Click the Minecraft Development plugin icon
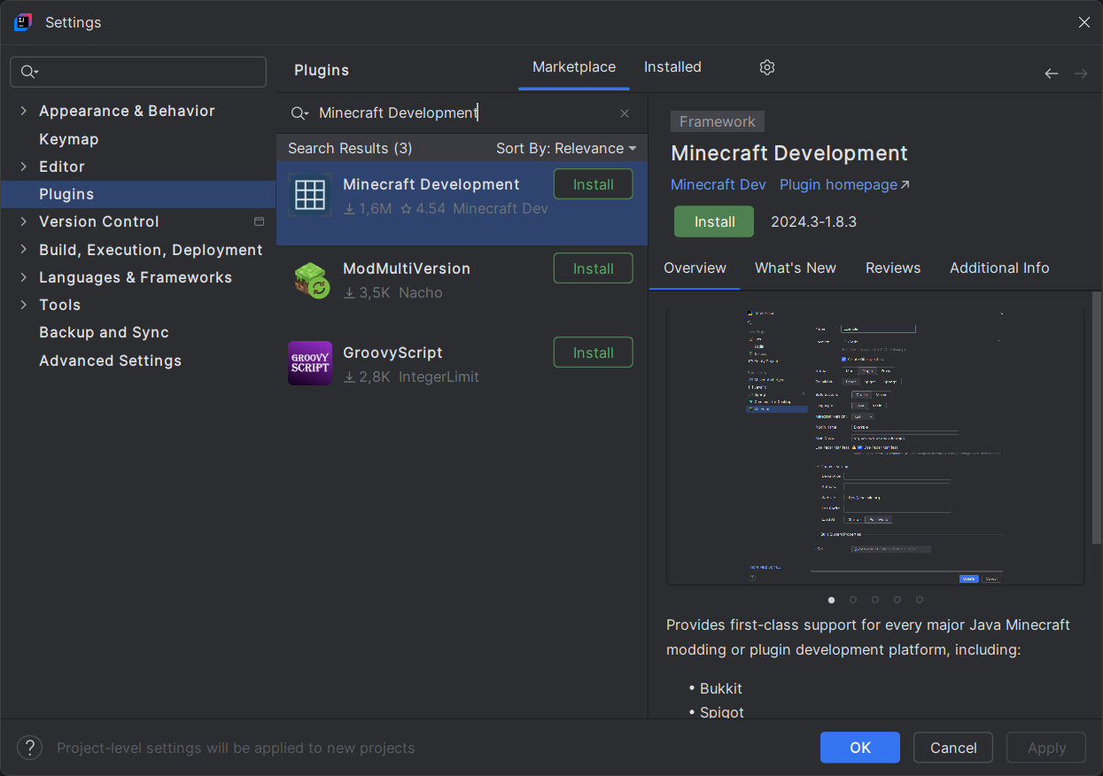This screenshot has width=1103, height=776. click(310, 195)
